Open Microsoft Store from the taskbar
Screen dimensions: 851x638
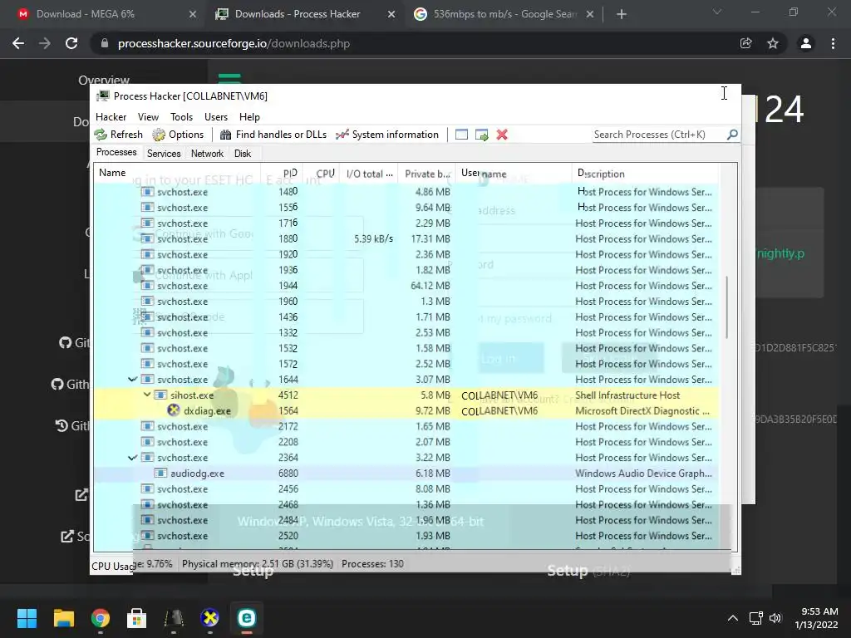[137, 618]
